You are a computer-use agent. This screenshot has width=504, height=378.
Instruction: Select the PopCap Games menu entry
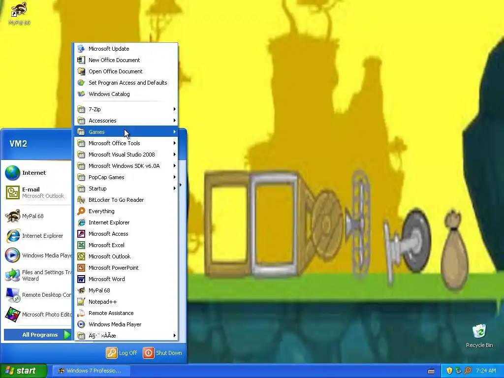[x=126, y=177]
